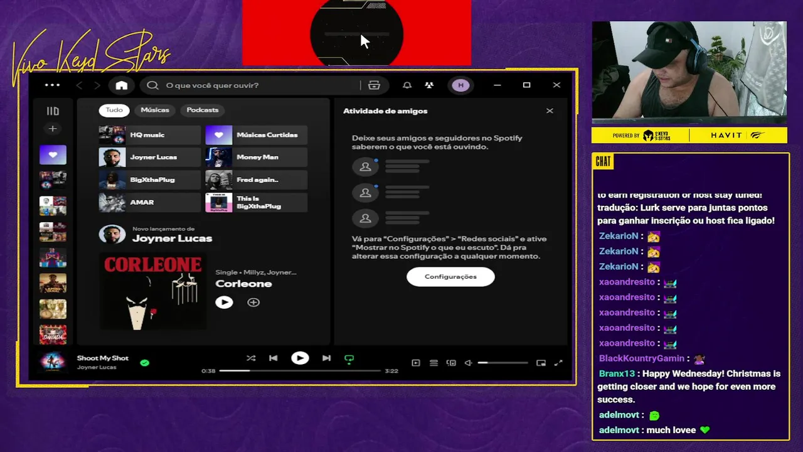Open the three-dots Spotify menu

coord(53,85)
